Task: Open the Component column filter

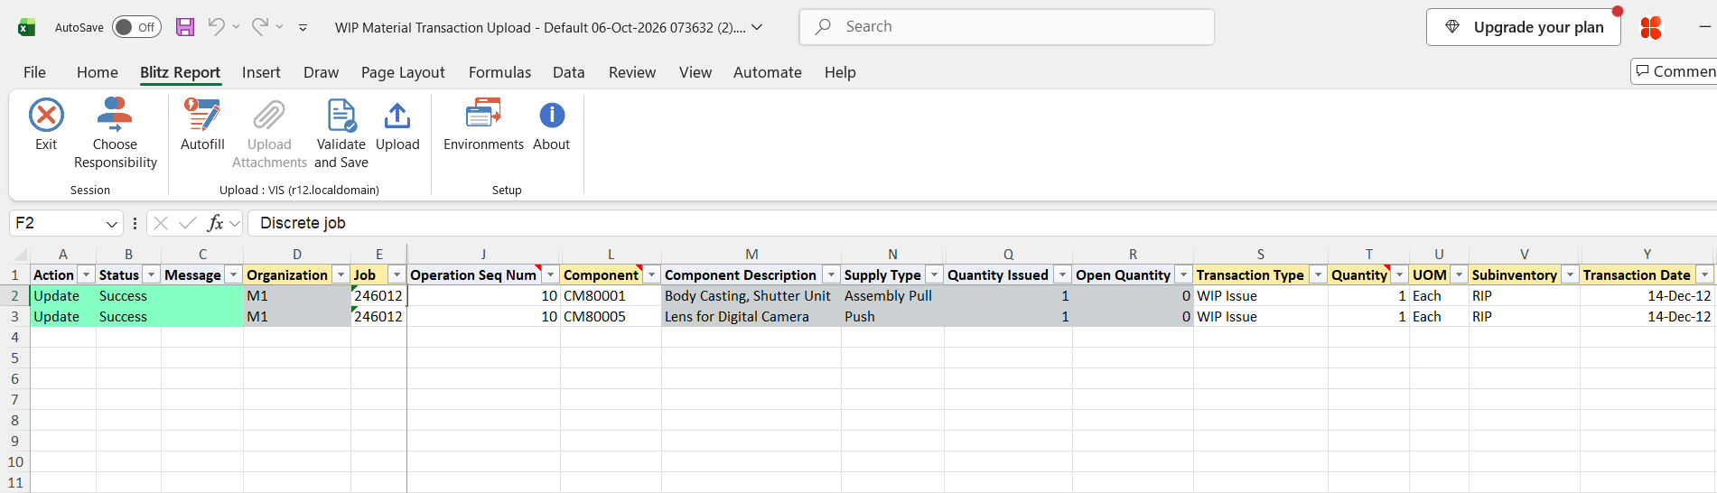Action: (651, 274)
